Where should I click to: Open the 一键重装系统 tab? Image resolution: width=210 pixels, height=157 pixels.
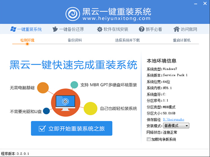(26, 29)
